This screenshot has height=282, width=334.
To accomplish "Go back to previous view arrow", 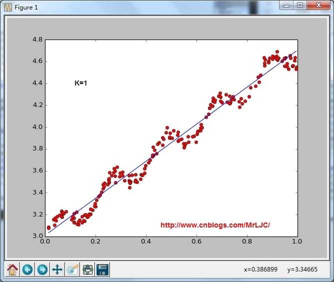I will [27, 269].
